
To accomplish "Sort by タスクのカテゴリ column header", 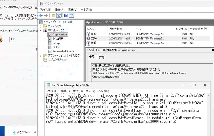I will click(x=199, y=29).
